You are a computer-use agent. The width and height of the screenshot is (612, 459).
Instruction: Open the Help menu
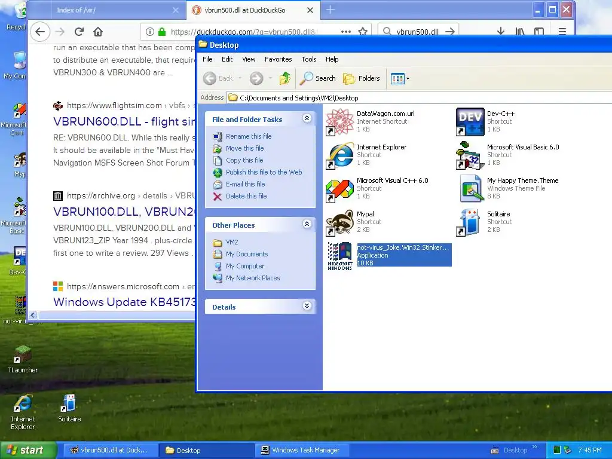coord(332,59)
